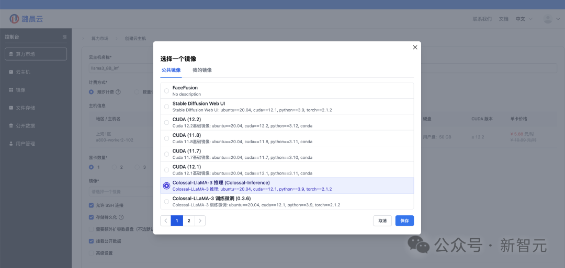Select 潮汐计费 billing radio button
The image size is (565, 268).
[x=91, y=92]
